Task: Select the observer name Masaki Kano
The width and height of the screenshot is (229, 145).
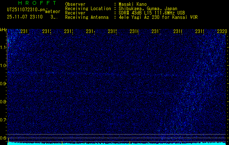Action: click(133, 4)
